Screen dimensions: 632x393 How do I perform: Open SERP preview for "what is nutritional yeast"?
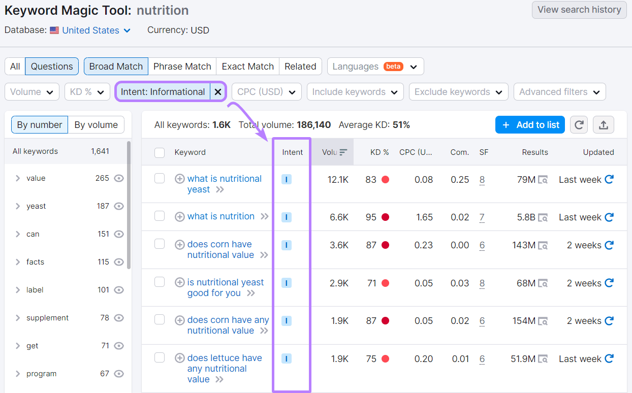pos(544,179)
